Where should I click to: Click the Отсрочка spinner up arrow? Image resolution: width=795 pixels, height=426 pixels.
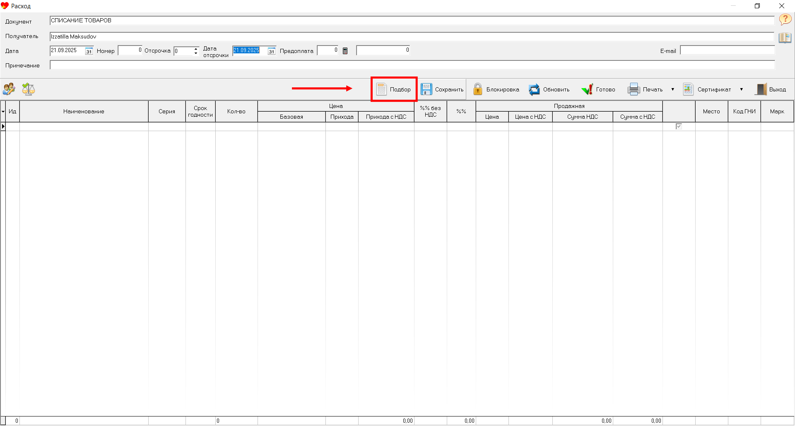[196, 48]
